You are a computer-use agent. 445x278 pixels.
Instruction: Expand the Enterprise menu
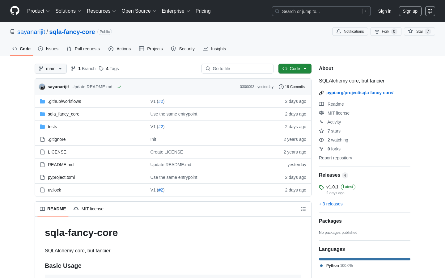tap(176, 11)
